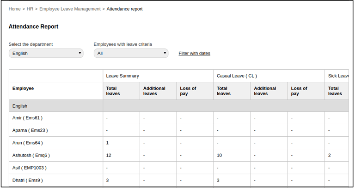The image size is (355, 188).
Task: Go to Home in the breadcrumb
Action: pos(14,9)
